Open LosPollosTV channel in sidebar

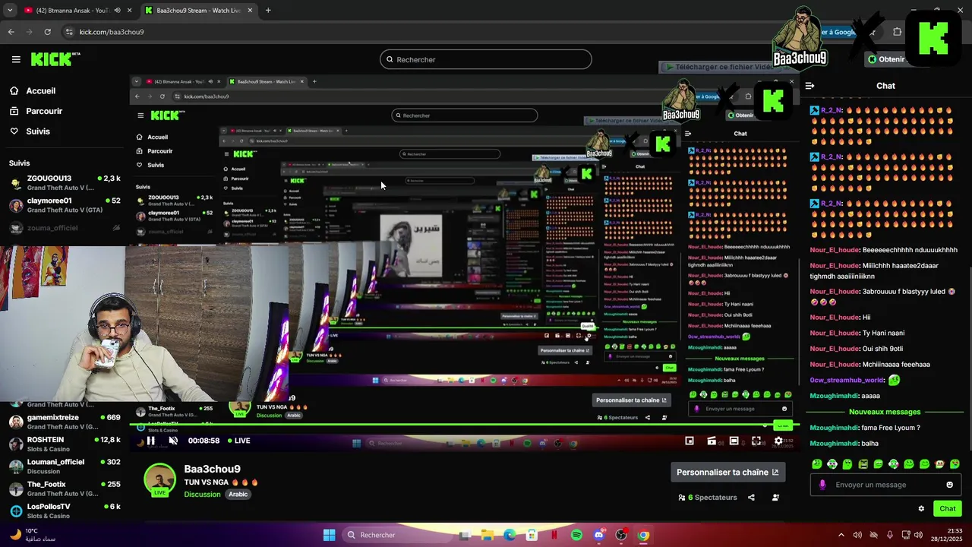point(65,511)
